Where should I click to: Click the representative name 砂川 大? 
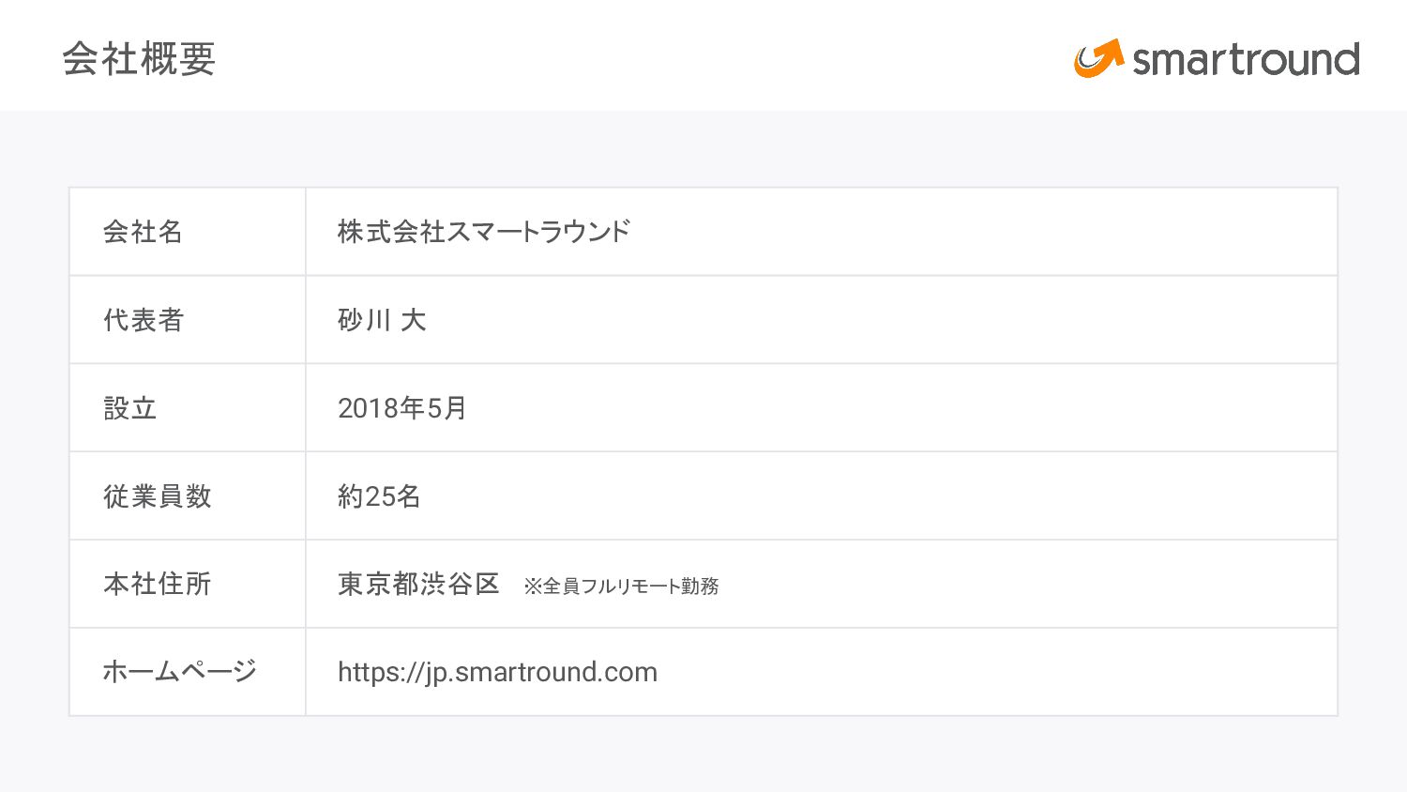tap(382, 320)
